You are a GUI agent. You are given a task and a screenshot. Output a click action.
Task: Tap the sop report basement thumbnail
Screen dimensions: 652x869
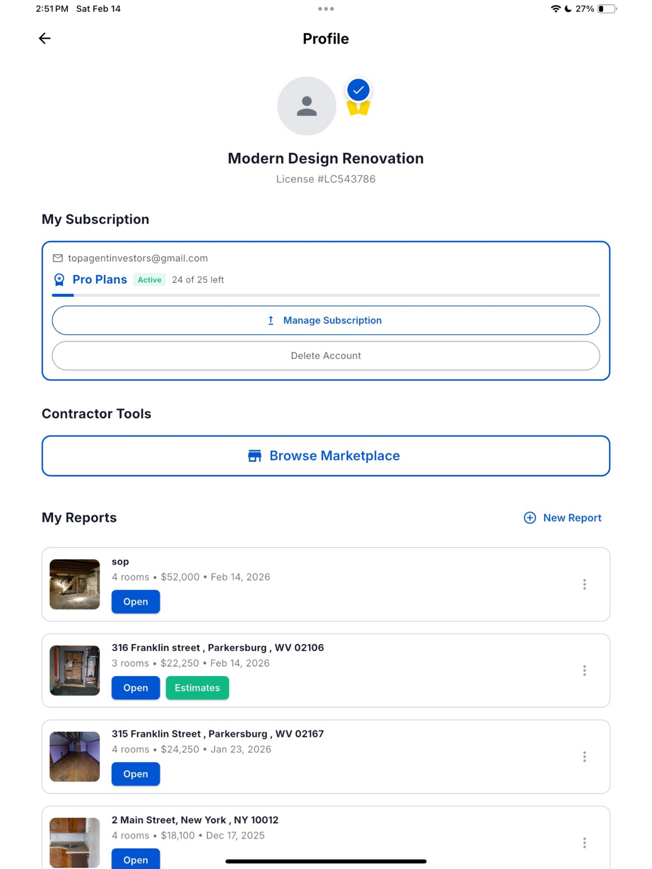coord(75,584)
